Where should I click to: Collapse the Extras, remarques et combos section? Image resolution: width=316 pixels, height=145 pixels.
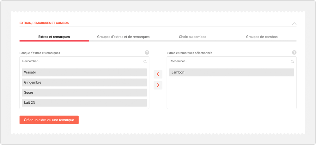pyautogui.click(x=294, y=24)
